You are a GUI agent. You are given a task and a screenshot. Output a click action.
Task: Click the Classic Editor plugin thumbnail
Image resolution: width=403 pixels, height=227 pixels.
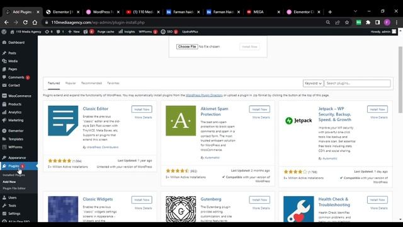pyautogui.click(x=63, y=120)
